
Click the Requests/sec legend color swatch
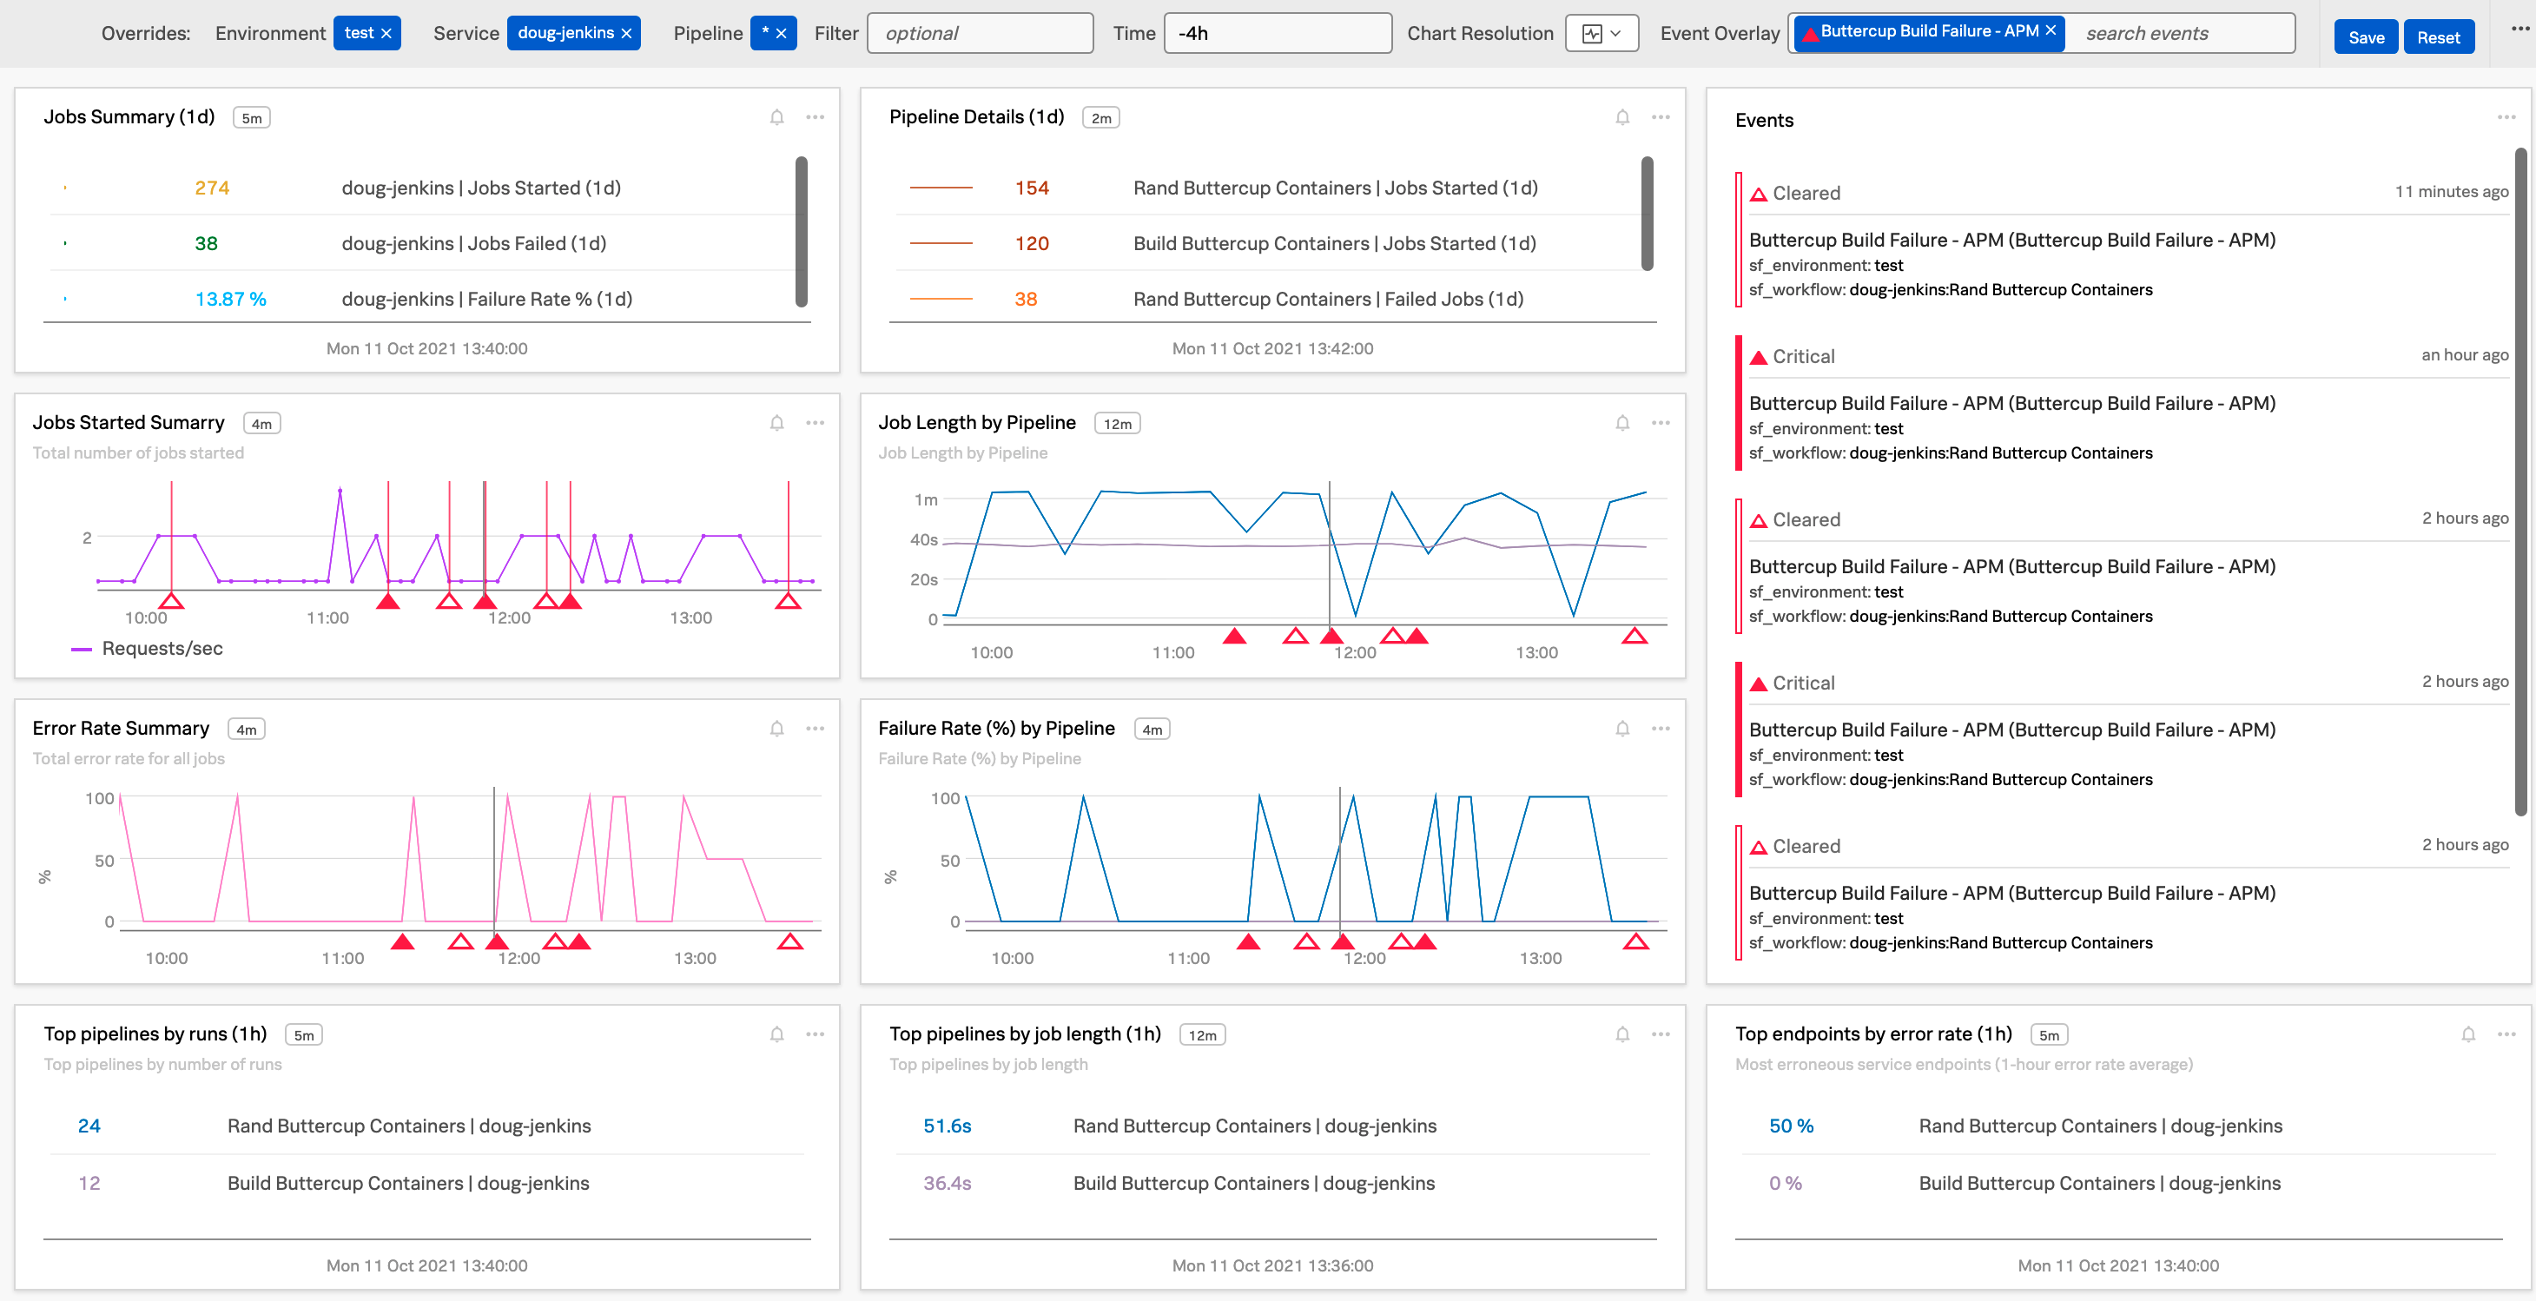[81, 650]
